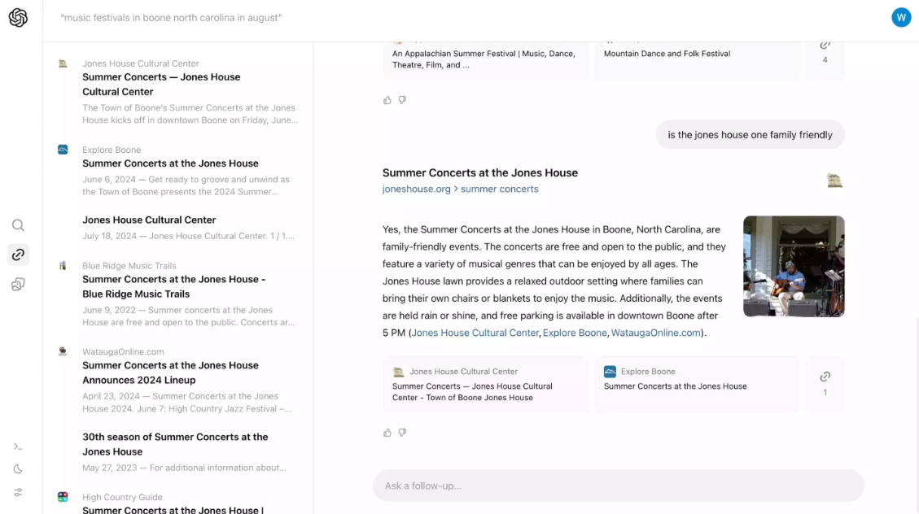Click the OpenAI logo in top-left corner
The width and height of the screenshot is (919, 514).
pos(18,18)
